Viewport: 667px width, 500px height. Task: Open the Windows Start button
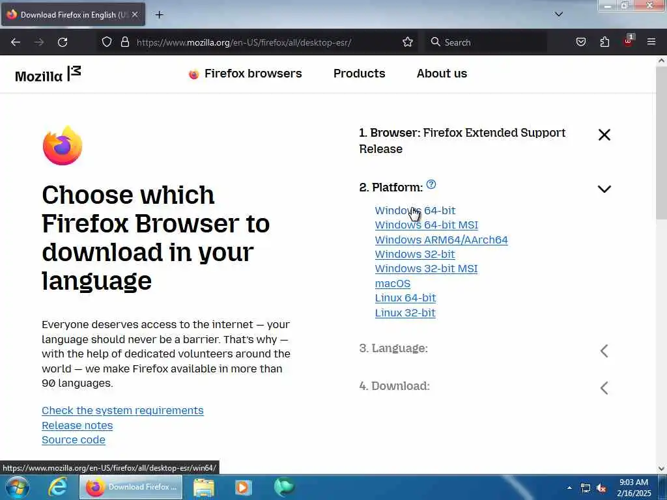coord(18,487)
